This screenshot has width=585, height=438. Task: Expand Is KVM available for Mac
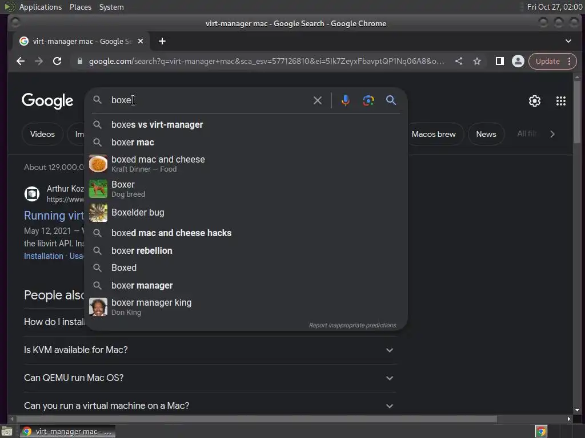tap(210, 350)
